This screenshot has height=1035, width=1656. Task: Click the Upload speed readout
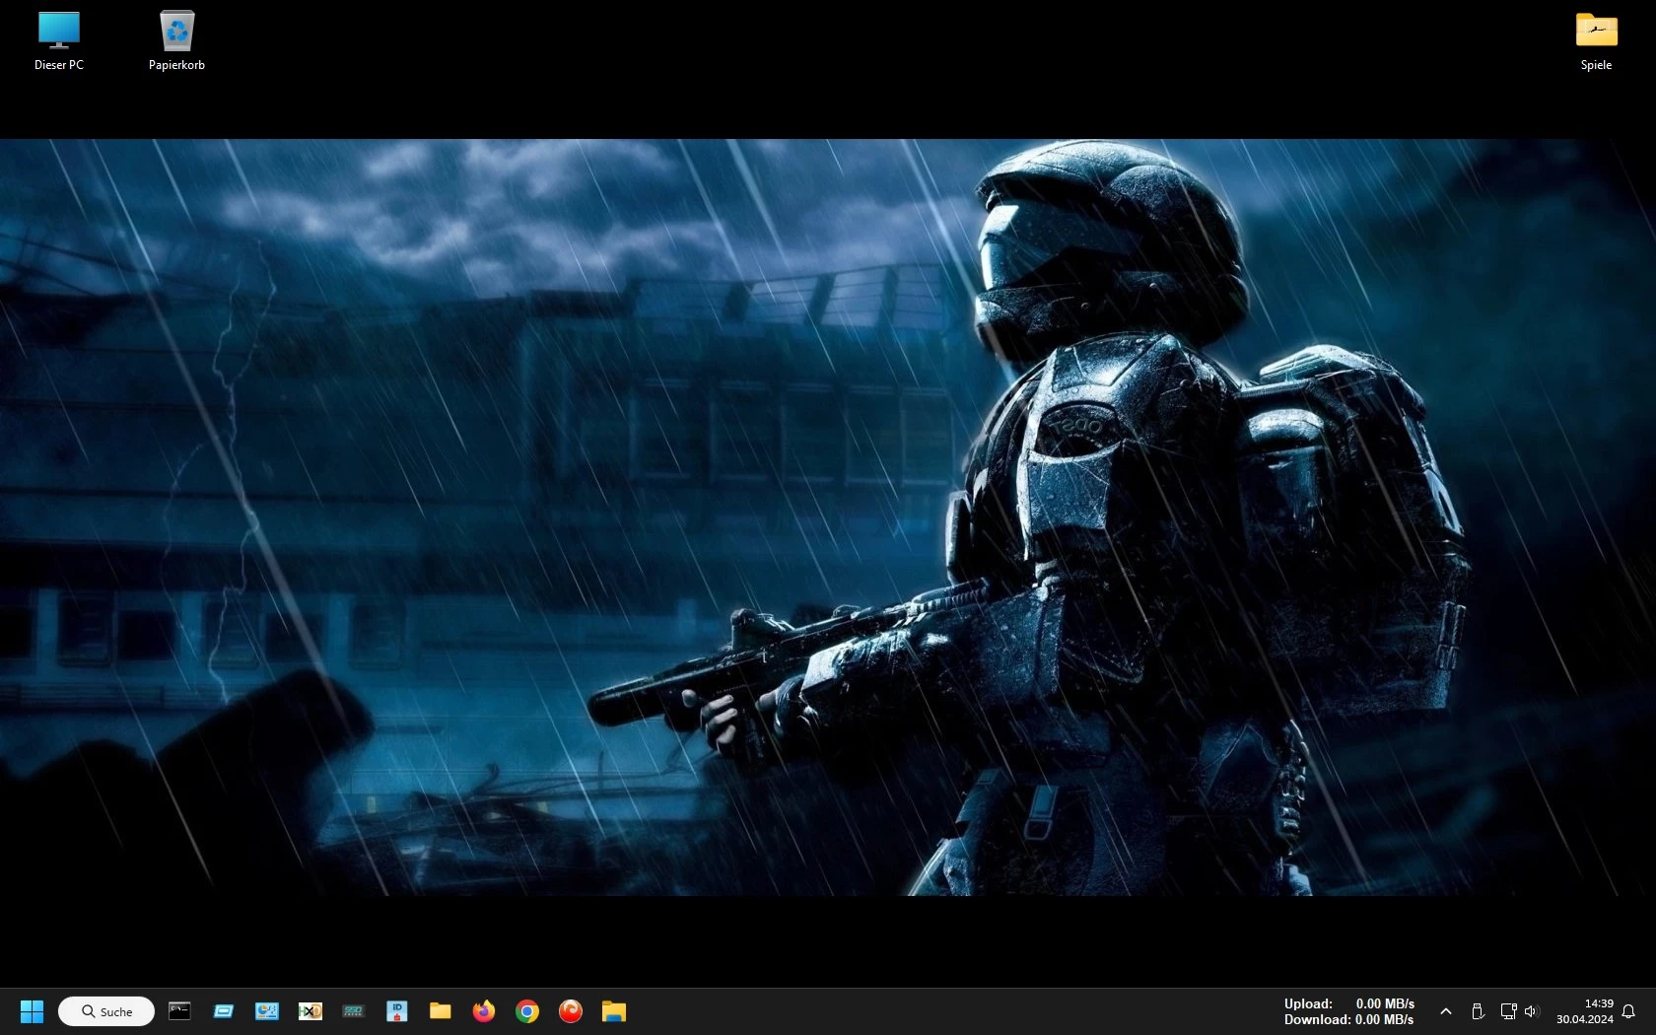(1348, 1003)
